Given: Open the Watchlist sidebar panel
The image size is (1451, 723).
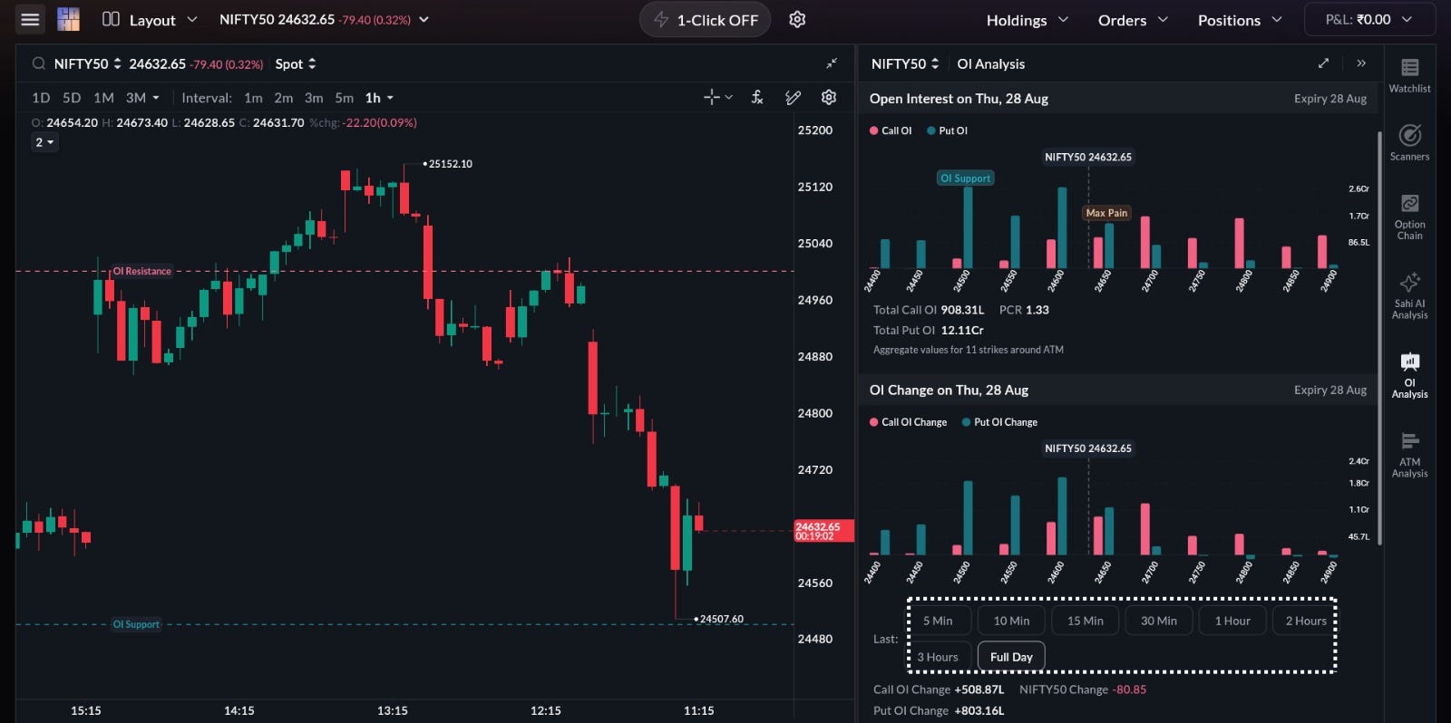Looking at the screenshot, I should tap(1409, 76).
